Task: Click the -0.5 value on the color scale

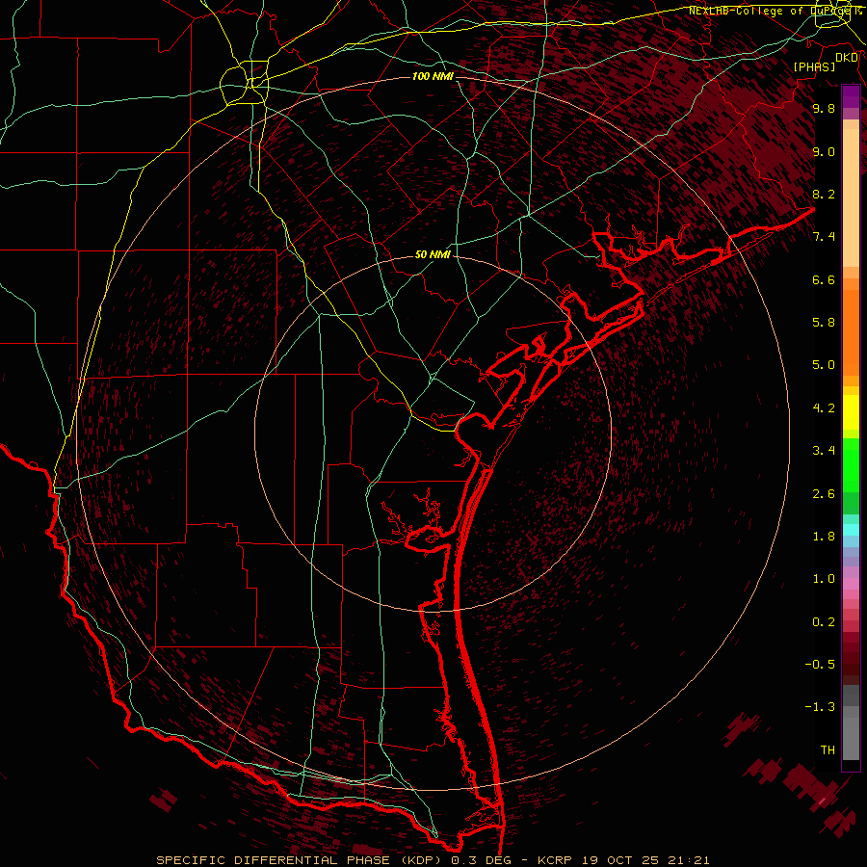Action: pyautogui.click(x=820, y=665)
